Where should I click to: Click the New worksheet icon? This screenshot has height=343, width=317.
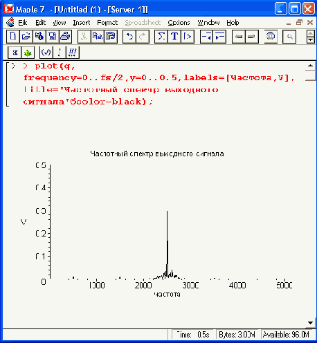pos(13,37)
